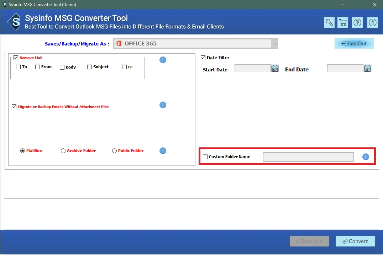Select the Archive Folder radio button
The height and width of the screenshot is (255, 383).
63,151
